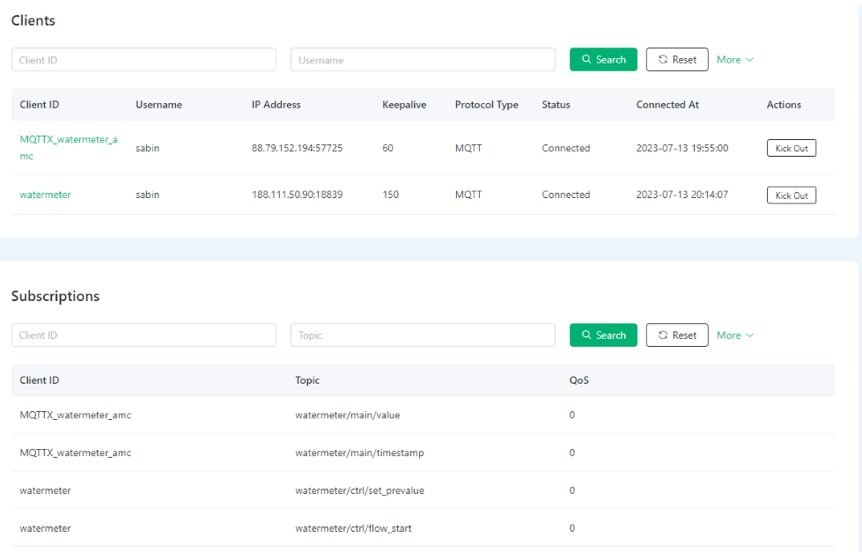This screenshot has width=862, height=552.
Task: Click the Search button in Subscriptions section
Action: 603,335
